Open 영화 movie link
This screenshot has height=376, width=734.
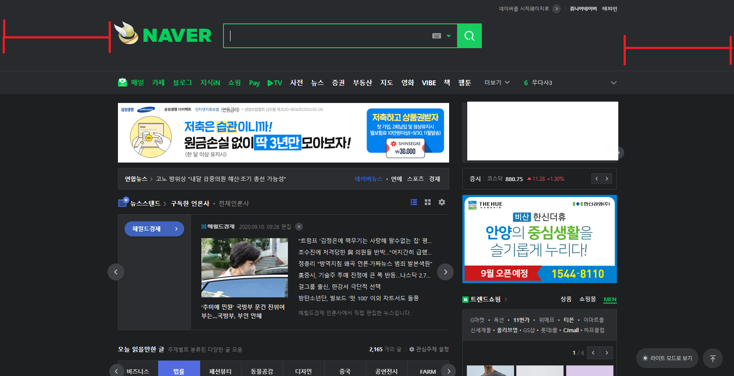click(x=408, y=83)
